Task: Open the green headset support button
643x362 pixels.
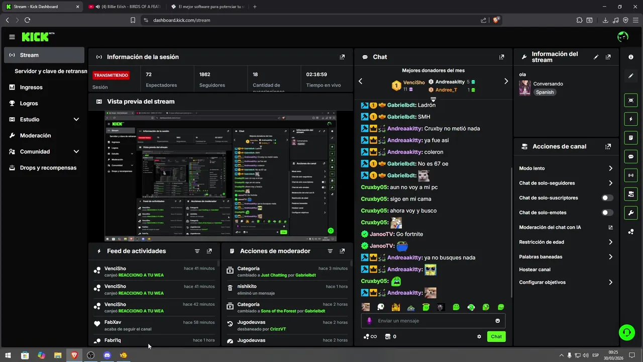Action: click(x=626, y=332)
